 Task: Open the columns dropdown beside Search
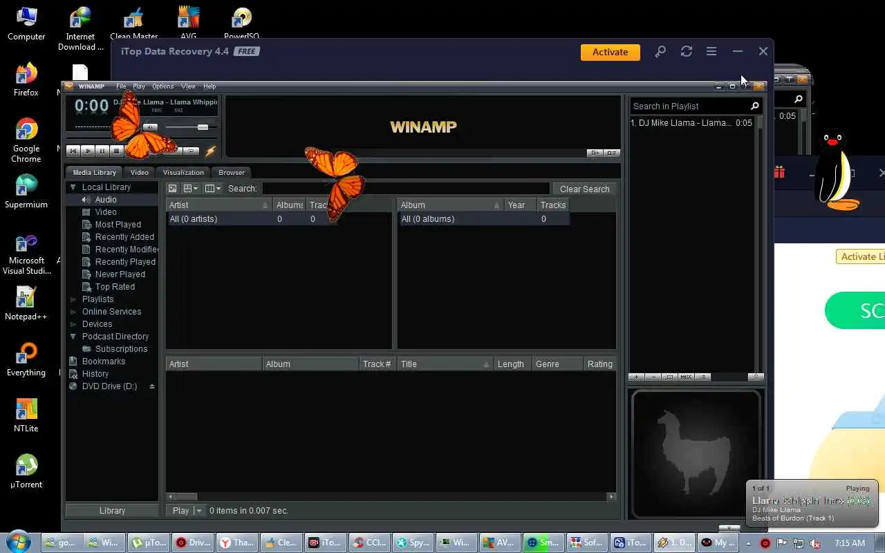tap(213, 189)
